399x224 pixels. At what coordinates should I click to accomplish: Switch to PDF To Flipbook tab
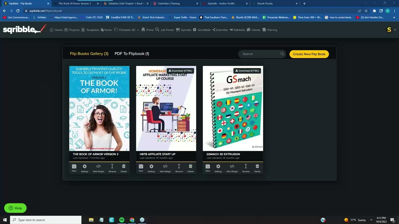tap(132, 54)
